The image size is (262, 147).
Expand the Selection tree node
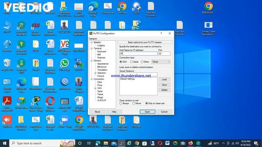click(x=95, y=73)
